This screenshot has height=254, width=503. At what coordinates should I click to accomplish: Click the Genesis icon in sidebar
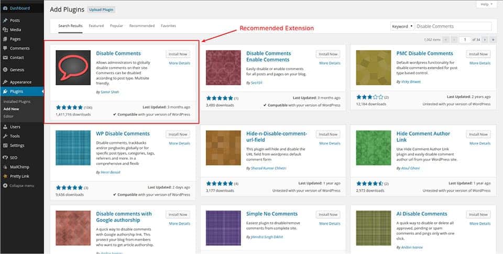[x=5, y=70]
